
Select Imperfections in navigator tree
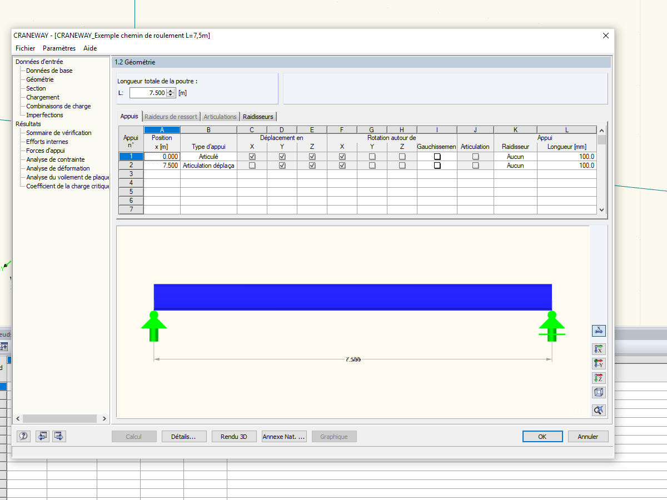coord(44,115)
